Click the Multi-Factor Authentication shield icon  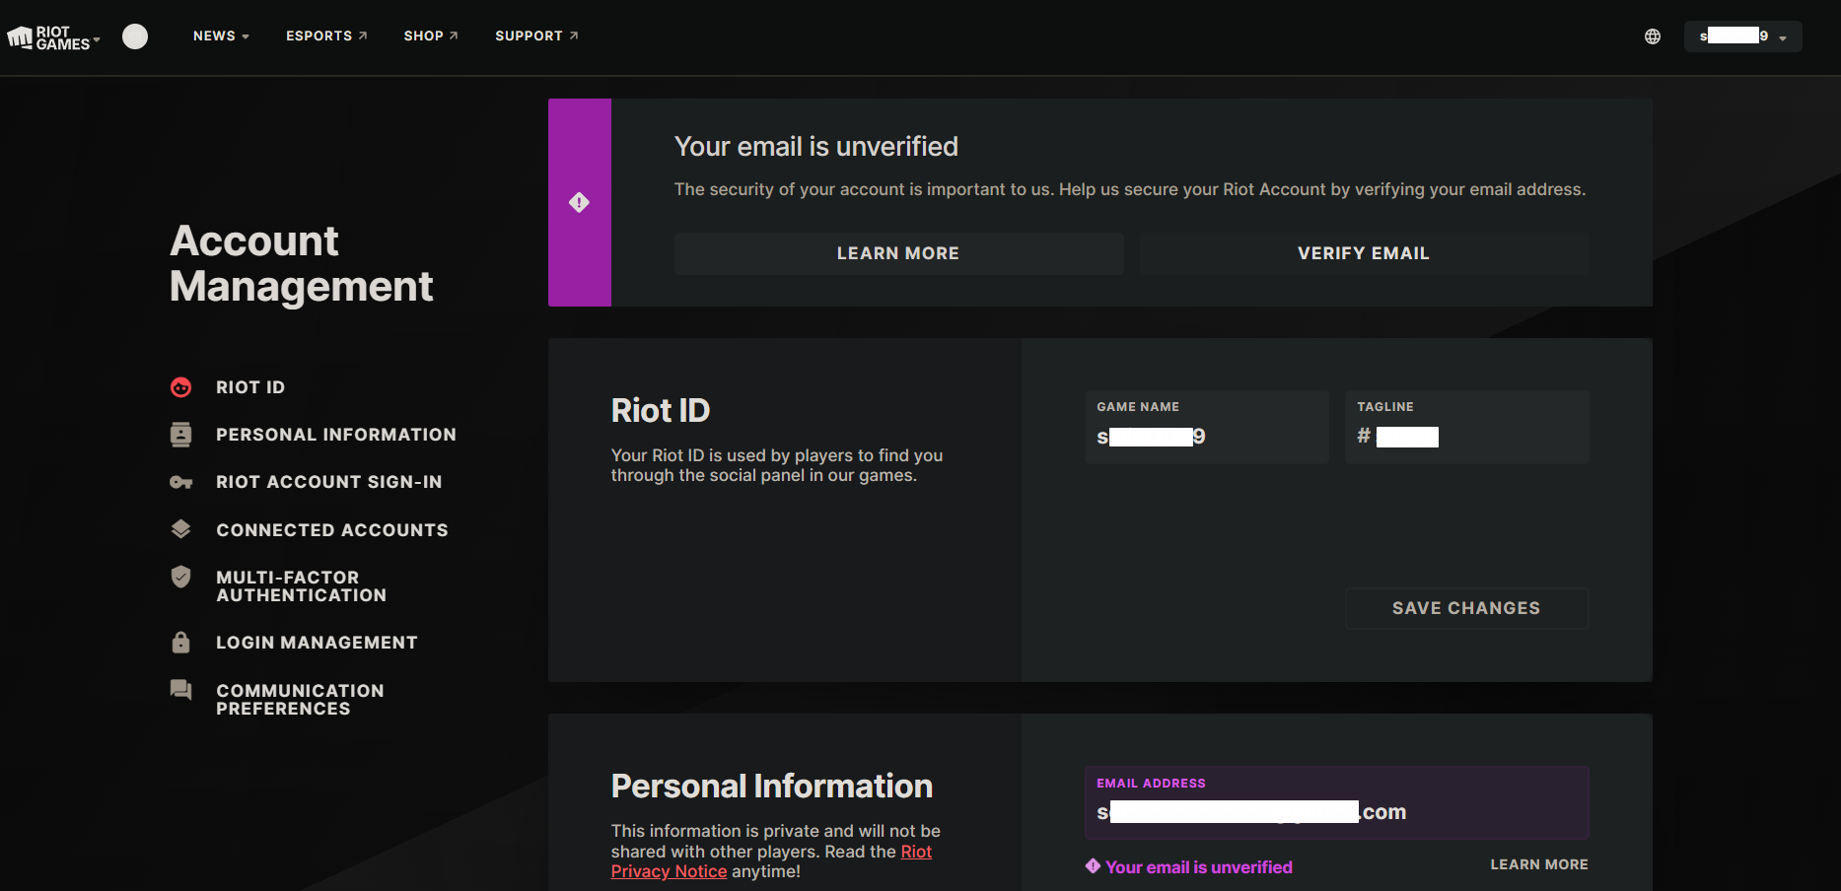[x=180, y=577]
